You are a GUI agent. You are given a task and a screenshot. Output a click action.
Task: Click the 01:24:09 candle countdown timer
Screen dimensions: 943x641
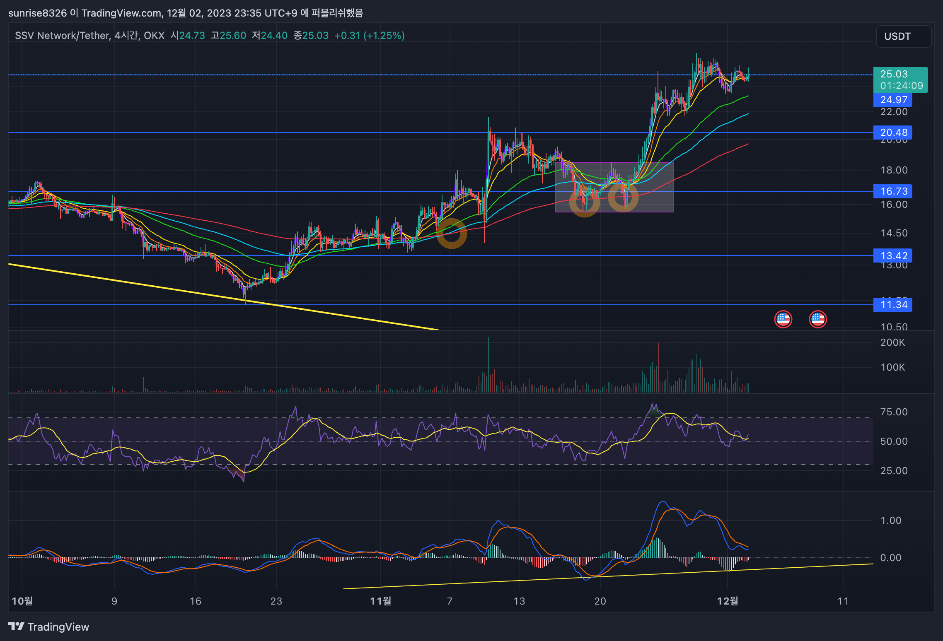902,86
